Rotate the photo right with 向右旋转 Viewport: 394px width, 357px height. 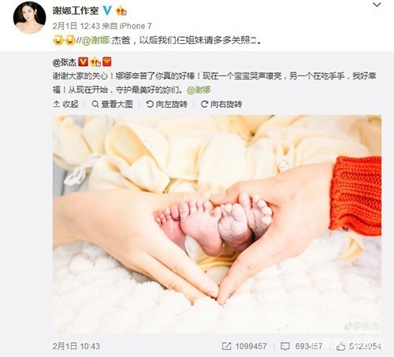(221, 104)
